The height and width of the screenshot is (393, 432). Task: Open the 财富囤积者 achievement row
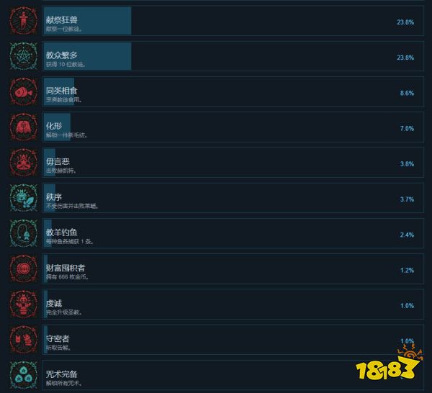[x=233, y=268]
